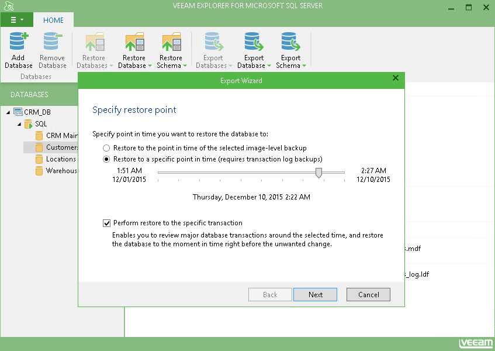Click the Veeam Explorer app logo icon
The image size is (495, 351).
pyautogui.click(x=9, y=6)
